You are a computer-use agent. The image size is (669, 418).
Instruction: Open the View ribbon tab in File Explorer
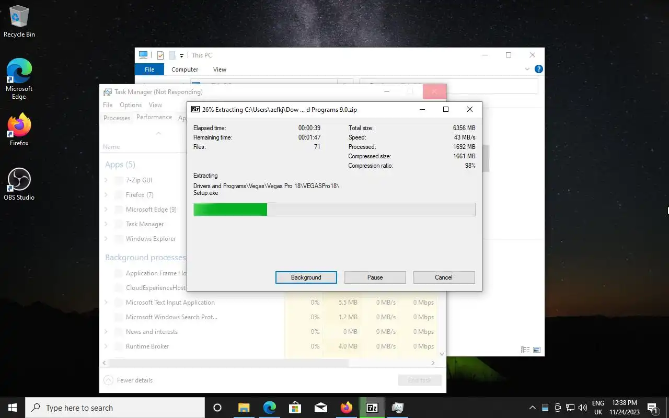220,69
